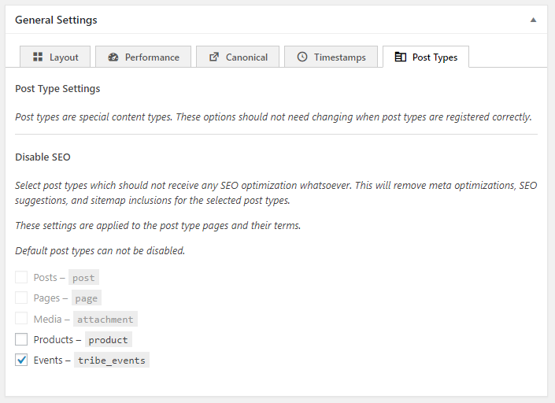Click the Timestamps tab clock icon
The width and height of the screenshot is (555, 403).
[302, 57]
